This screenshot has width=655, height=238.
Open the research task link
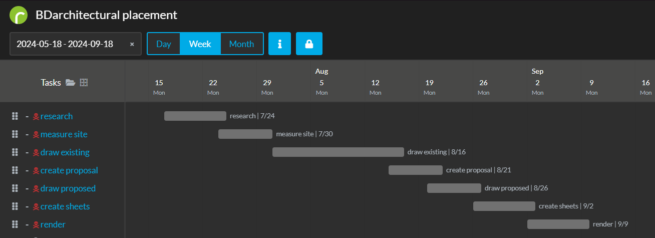coord(57,116)
